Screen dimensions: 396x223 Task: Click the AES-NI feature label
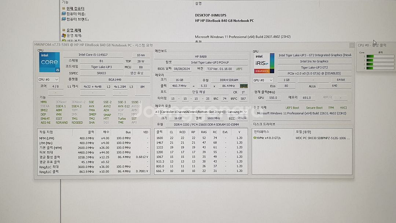tap(45, 123)
